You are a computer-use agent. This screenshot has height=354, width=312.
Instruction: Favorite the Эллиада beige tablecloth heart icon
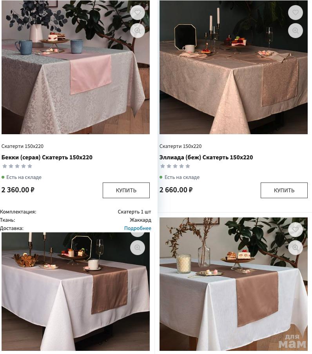click(x=296, y=13)
